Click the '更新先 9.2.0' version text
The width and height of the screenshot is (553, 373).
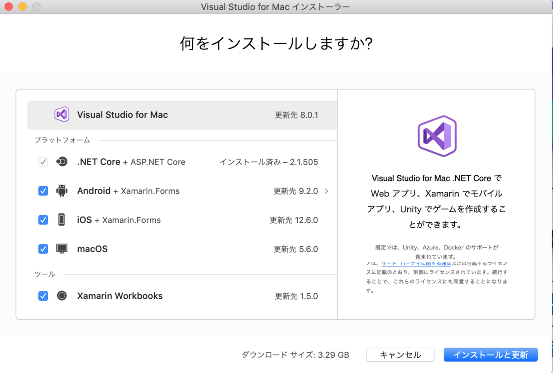click(296, 191)
